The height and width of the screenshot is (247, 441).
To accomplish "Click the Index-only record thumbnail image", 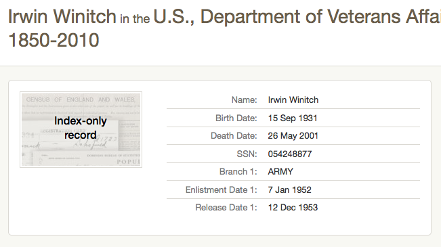I will [81, 129].
